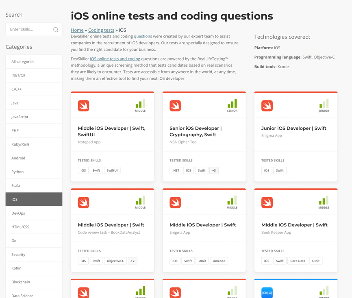Image resolution: width=352 pixels, height=298 pixels.
Task: Click Swift logo on BookDataAnalyst card
Action: [83, 202]
